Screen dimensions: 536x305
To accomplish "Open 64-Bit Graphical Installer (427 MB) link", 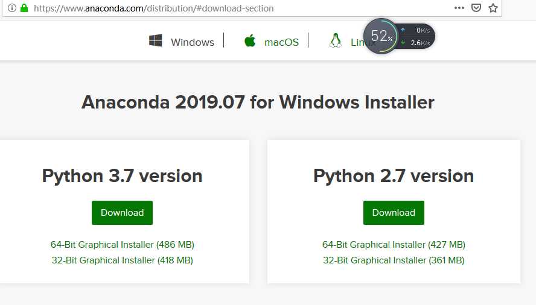I will tap(394, 245).
